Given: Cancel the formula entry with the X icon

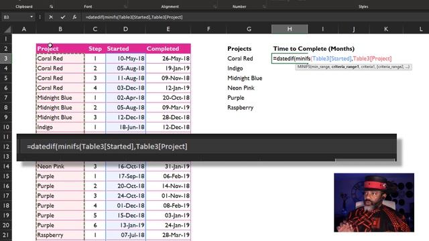Looking at the screenshot, I should pos(51,17).
